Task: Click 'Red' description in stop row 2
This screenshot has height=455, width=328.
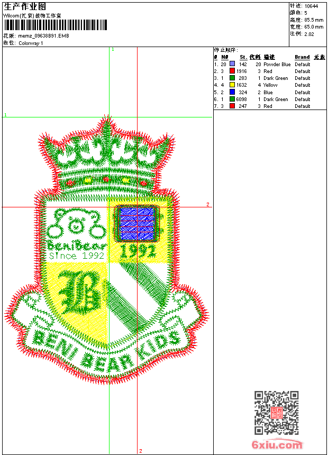Action: click(x=268, y=71)
